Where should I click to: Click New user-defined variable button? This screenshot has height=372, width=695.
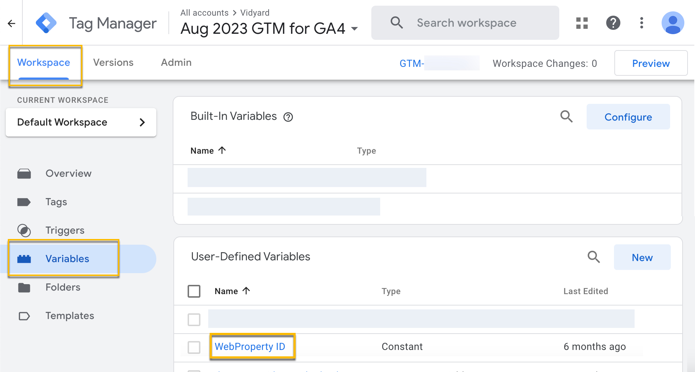point(642,257)
